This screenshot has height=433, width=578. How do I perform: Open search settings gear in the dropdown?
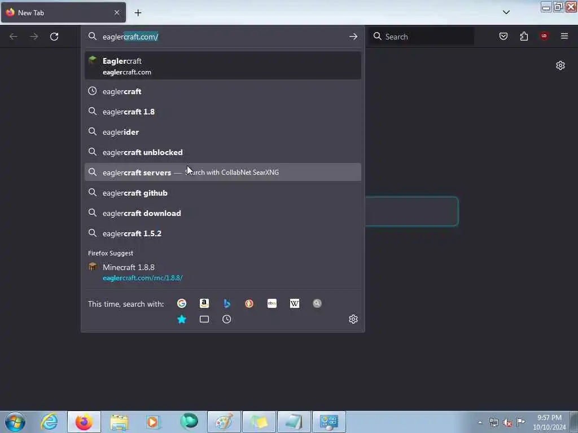tap(353, 319)
